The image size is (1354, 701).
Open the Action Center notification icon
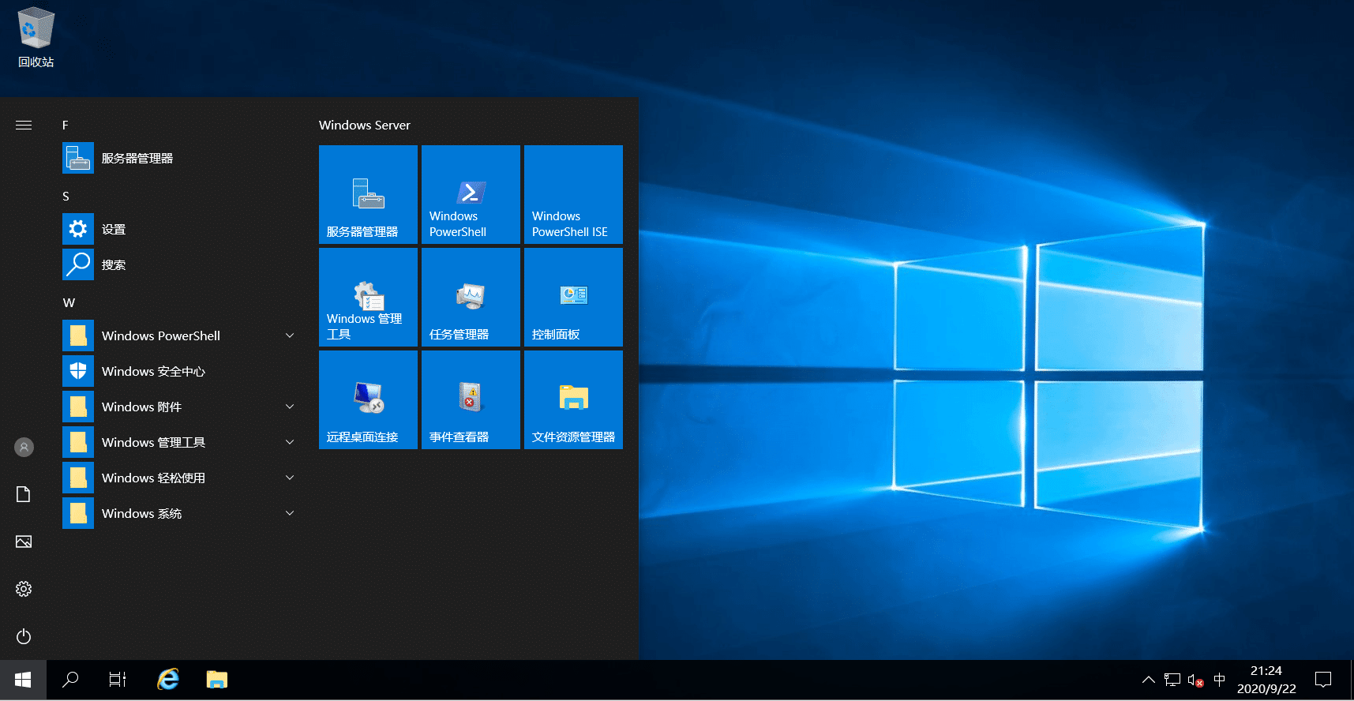(1323, 680)
